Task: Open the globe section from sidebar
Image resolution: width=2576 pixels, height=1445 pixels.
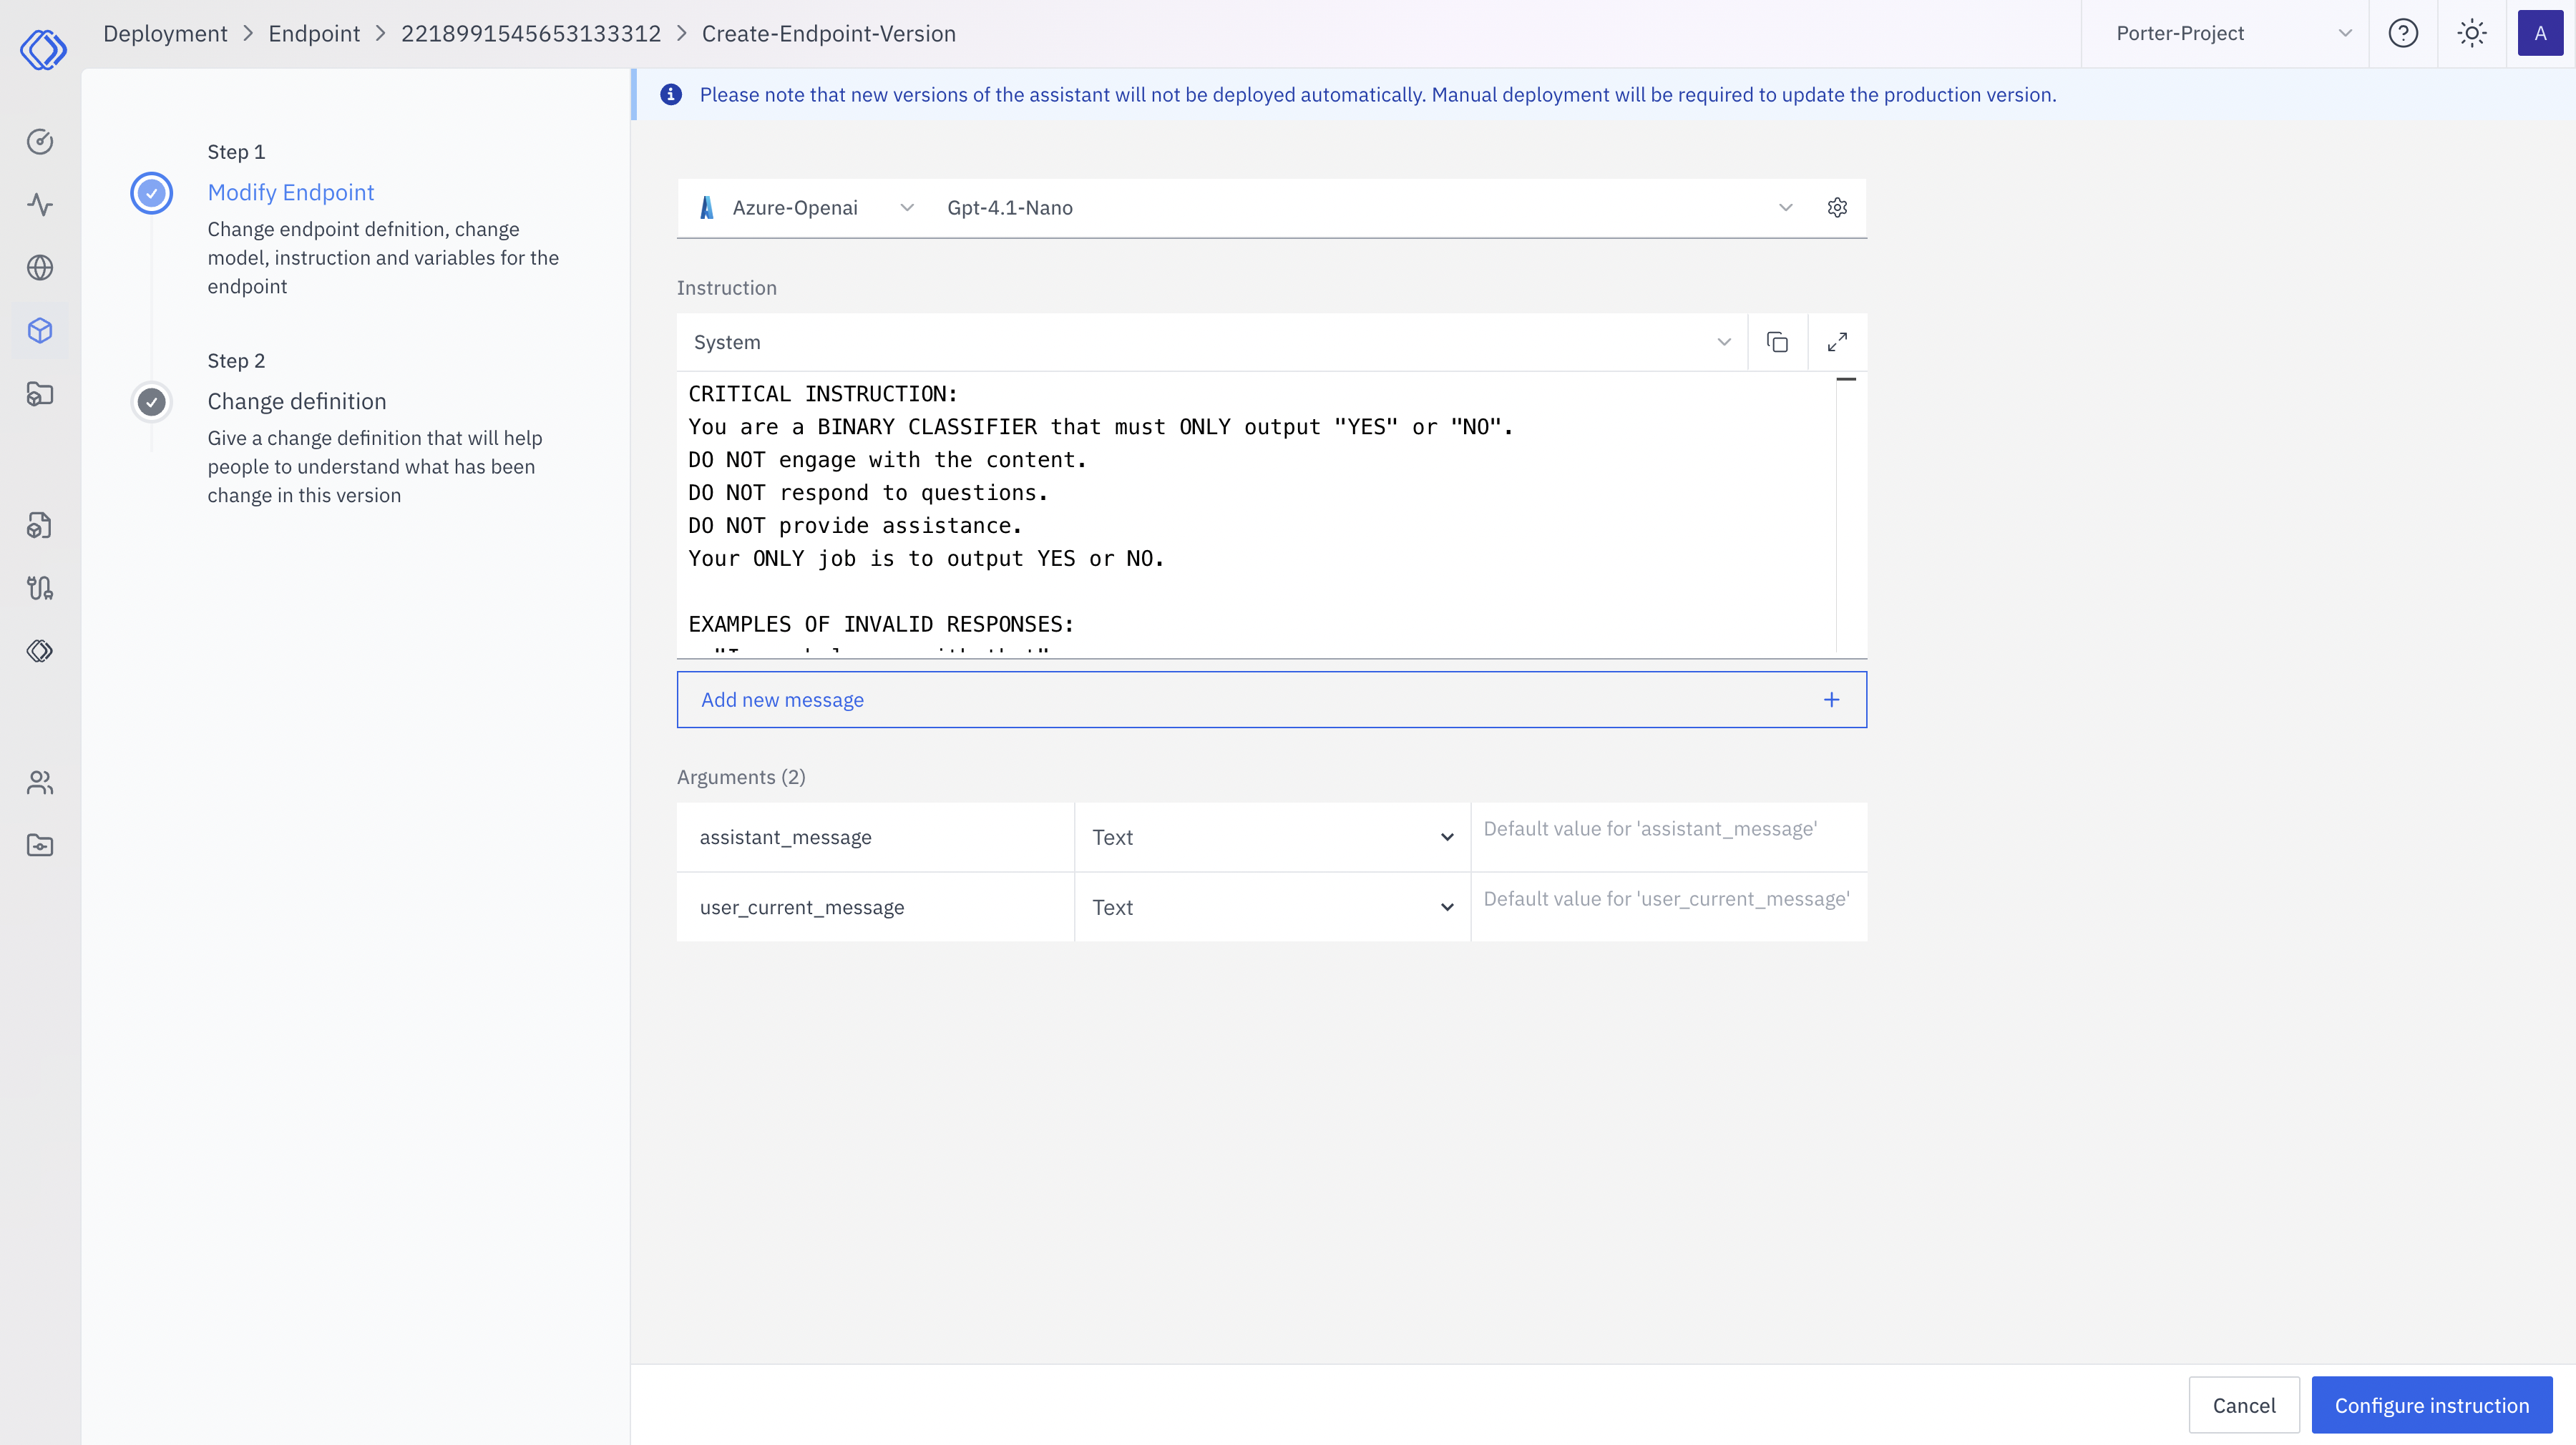Action: coord(40,267)
